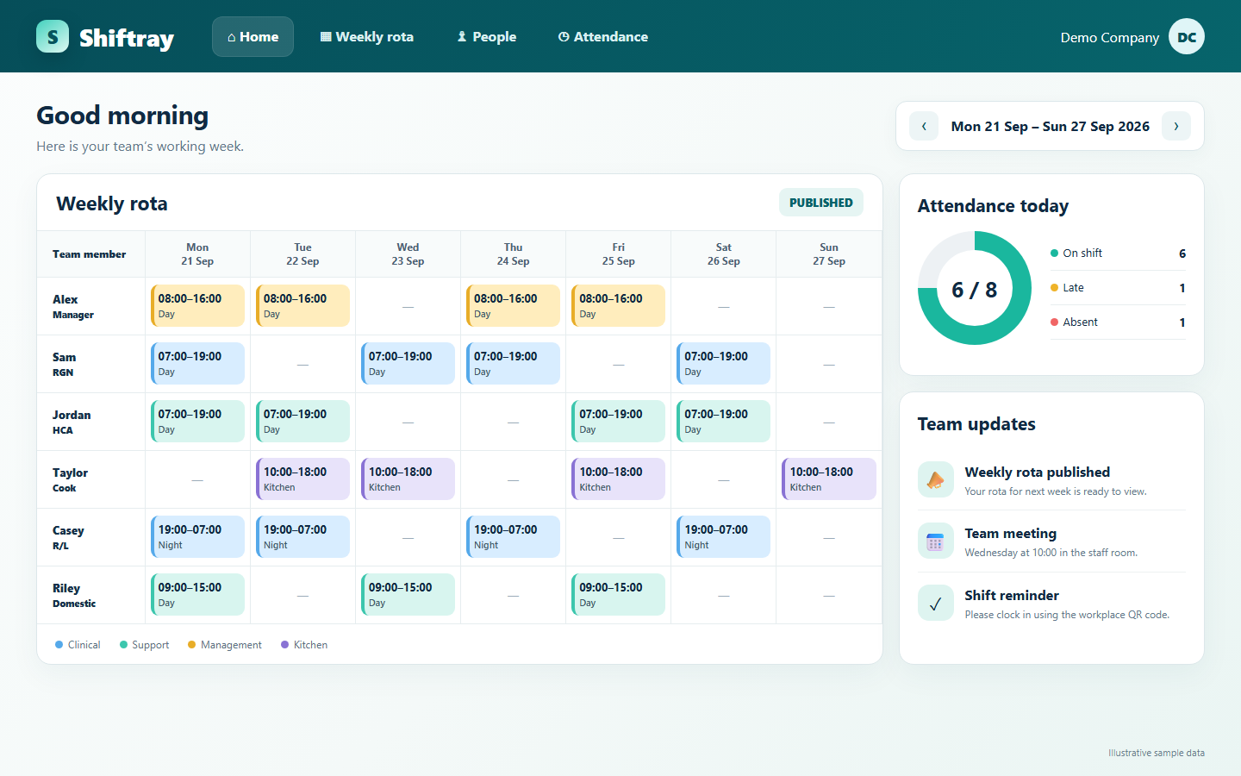
Task: Select team member Riley, Domestic
Action: coord(90,595)
